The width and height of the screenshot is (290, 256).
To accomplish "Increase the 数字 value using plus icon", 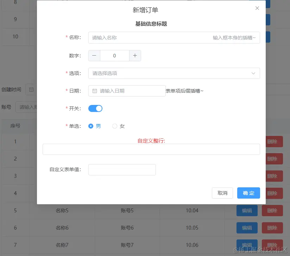I will coord(135,55).
